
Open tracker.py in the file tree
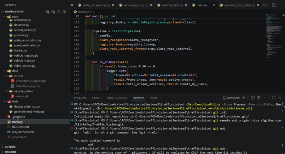pos(21,50)
